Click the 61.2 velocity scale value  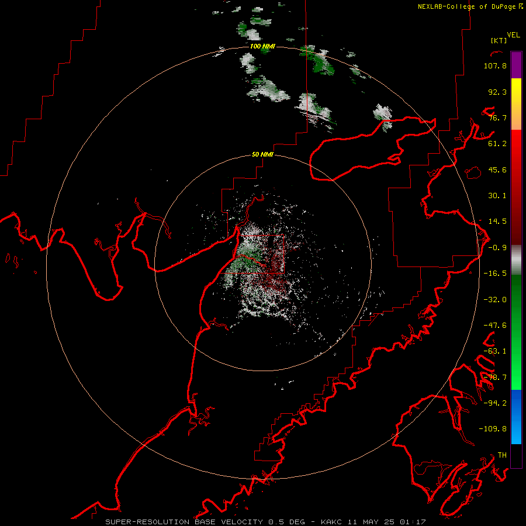pos(497,144)
